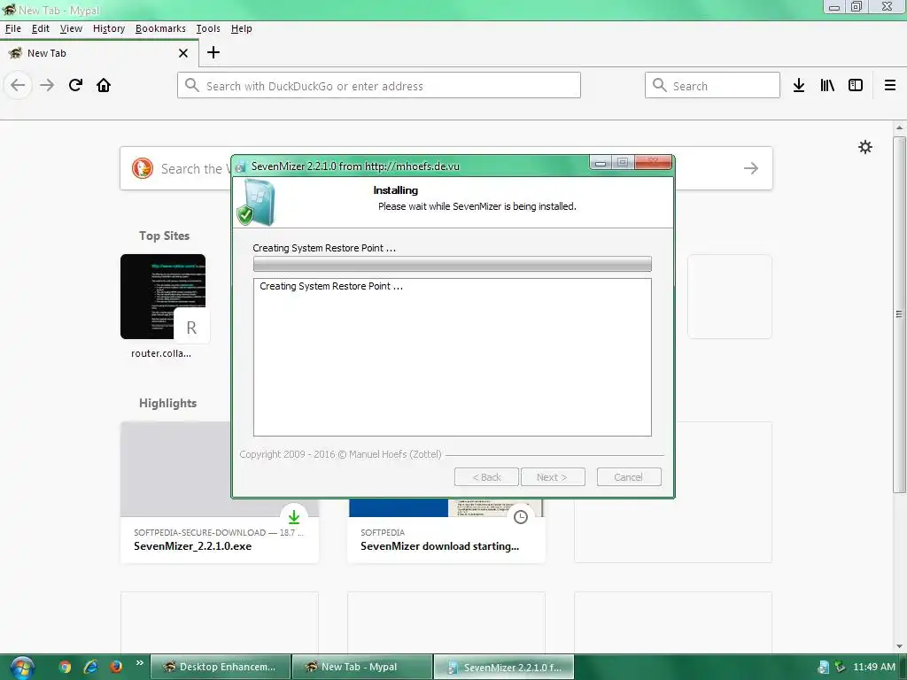Open the SevenMizer_2.2.1.0.exe highlight card

coord(220,492)
